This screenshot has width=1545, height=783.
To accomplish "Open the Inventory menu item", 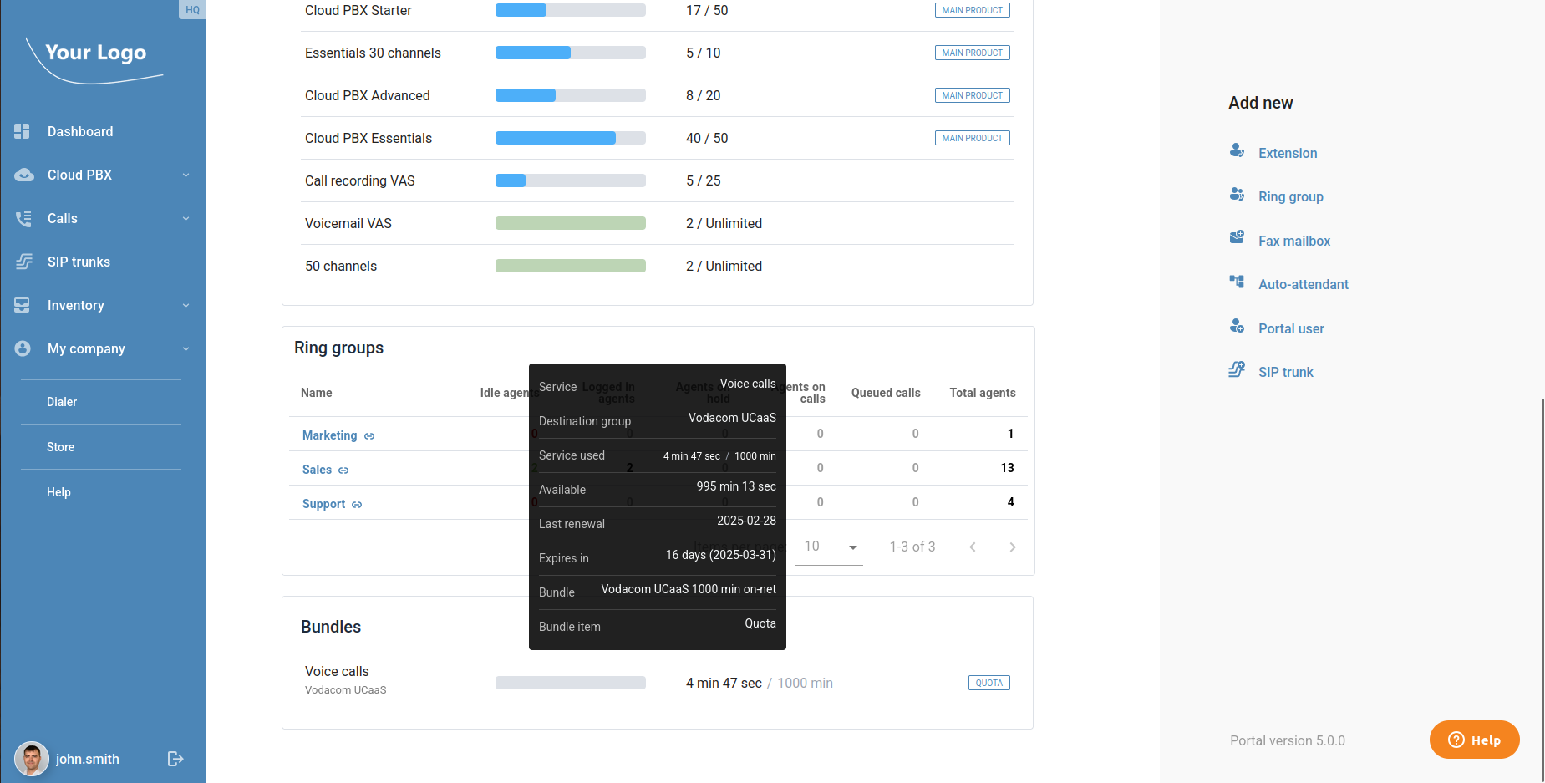I will 76,305.
